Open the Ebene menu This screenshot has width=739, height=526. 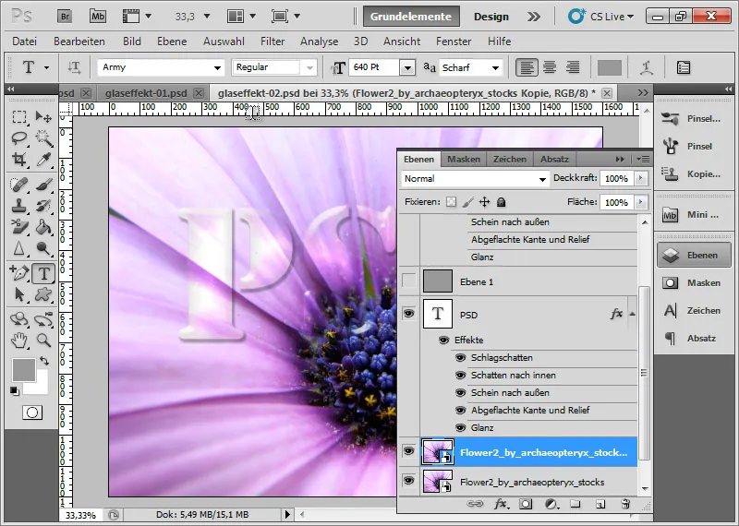coord(172,42)
